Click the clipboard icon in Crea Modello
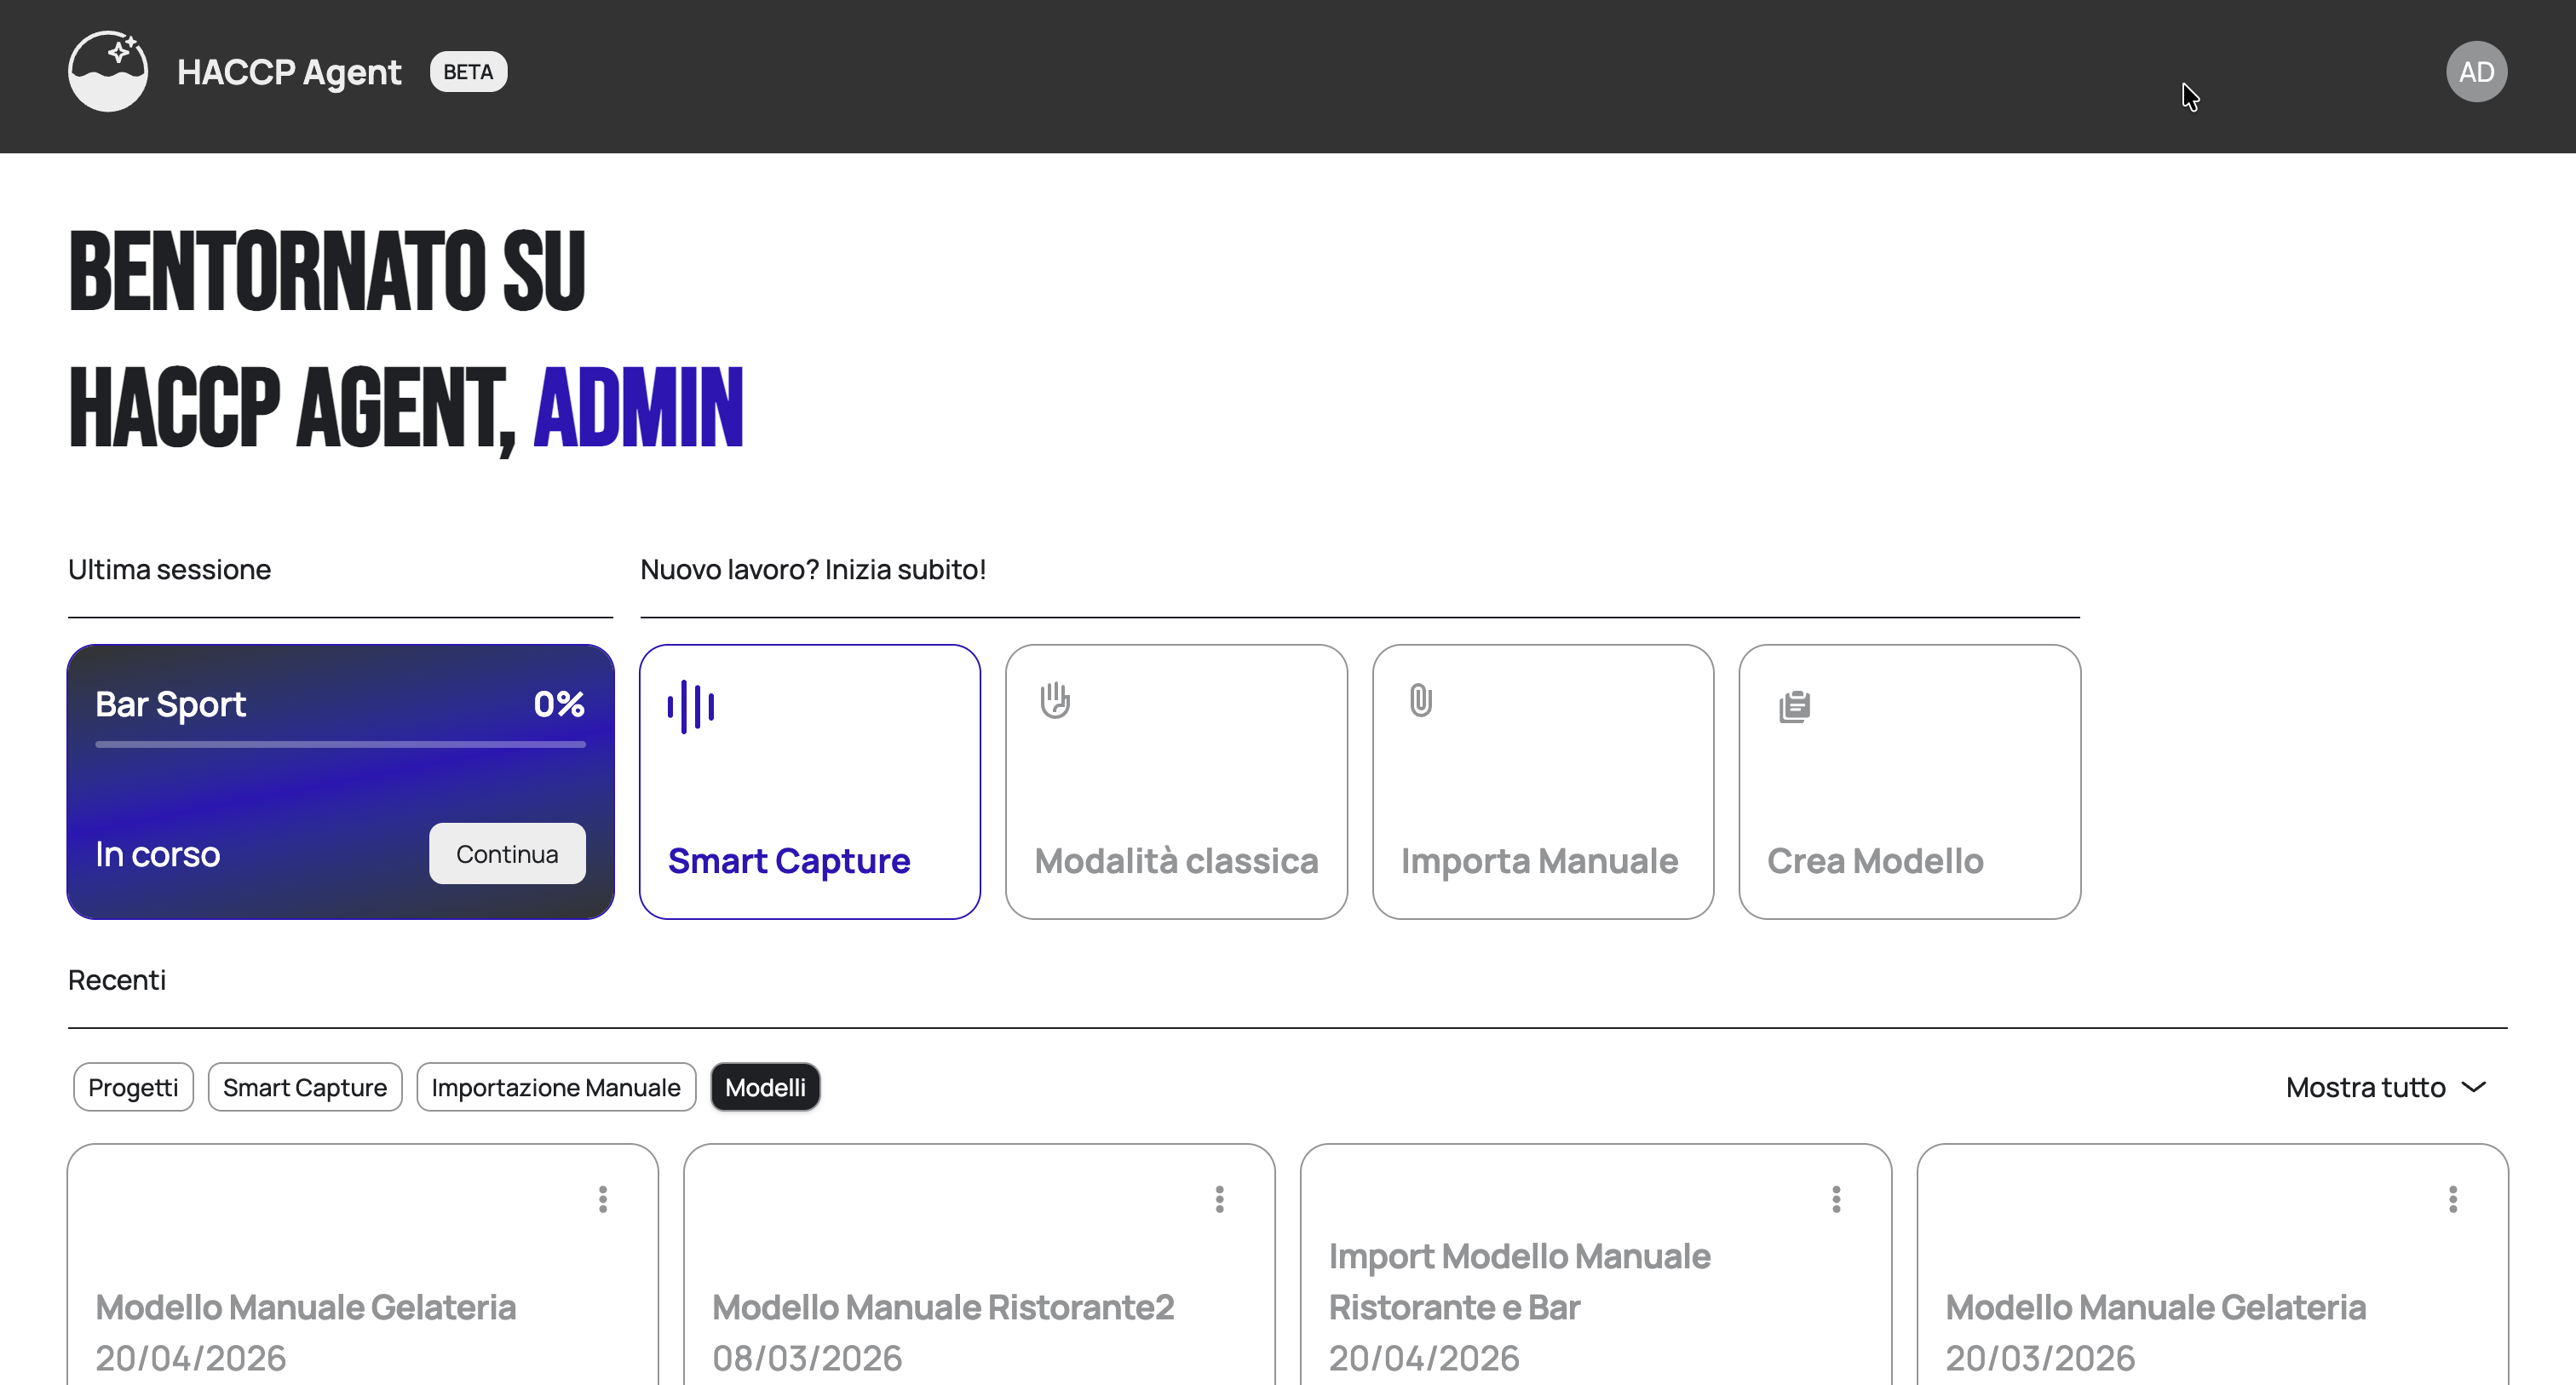Screen dimensions: 2576x1385 coord(1794,706)
